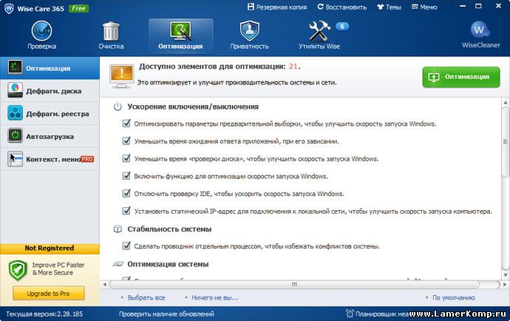Click the Free edition badge
510x321 pixels.
tap(78, 8)
